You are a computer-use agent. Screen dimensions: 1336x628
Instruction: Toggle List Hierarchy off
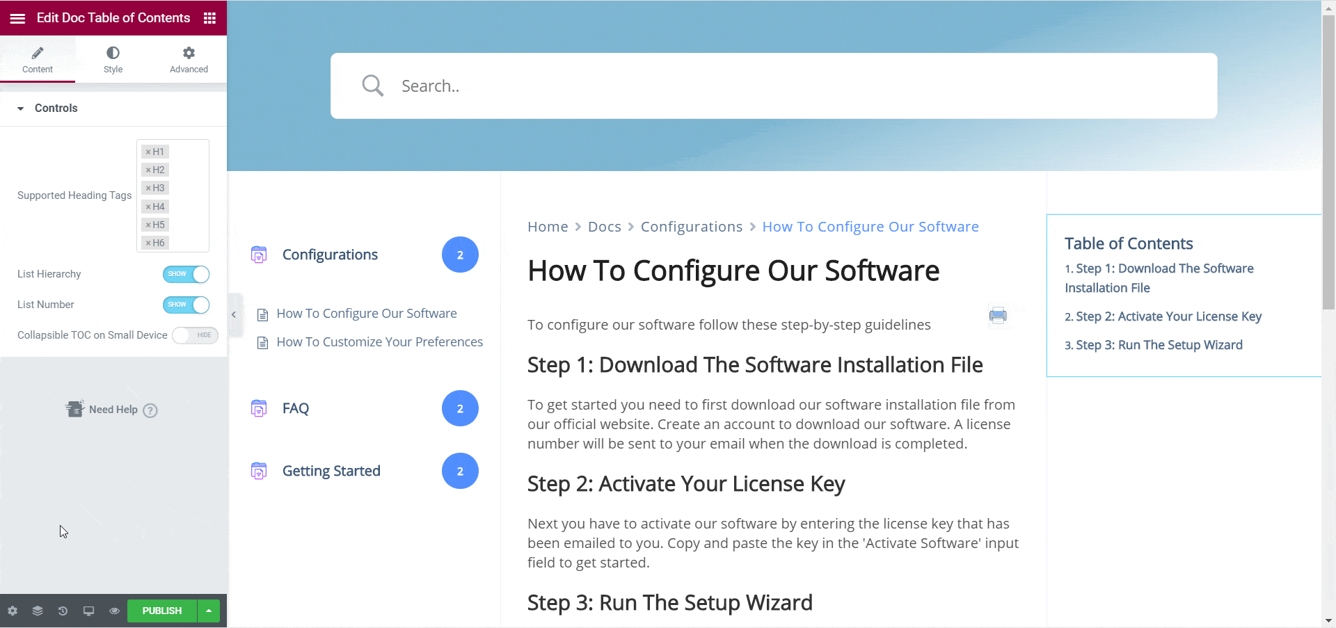click(186, 274)
